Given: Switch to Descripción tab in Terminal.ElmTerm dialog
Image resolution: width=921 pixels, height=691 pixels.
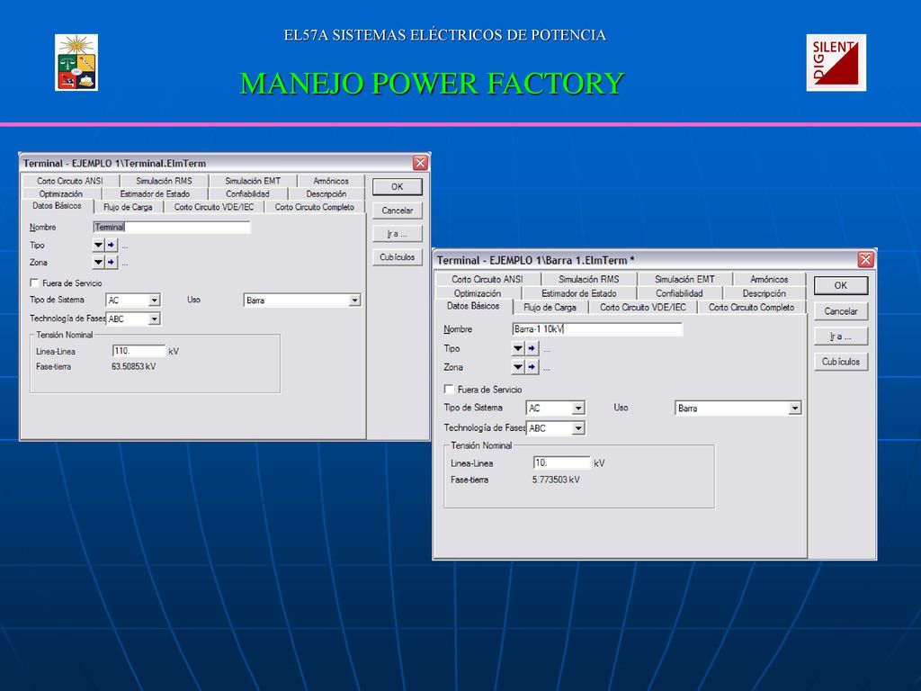Looking at the screenshot, I should [x=326, y=194].
